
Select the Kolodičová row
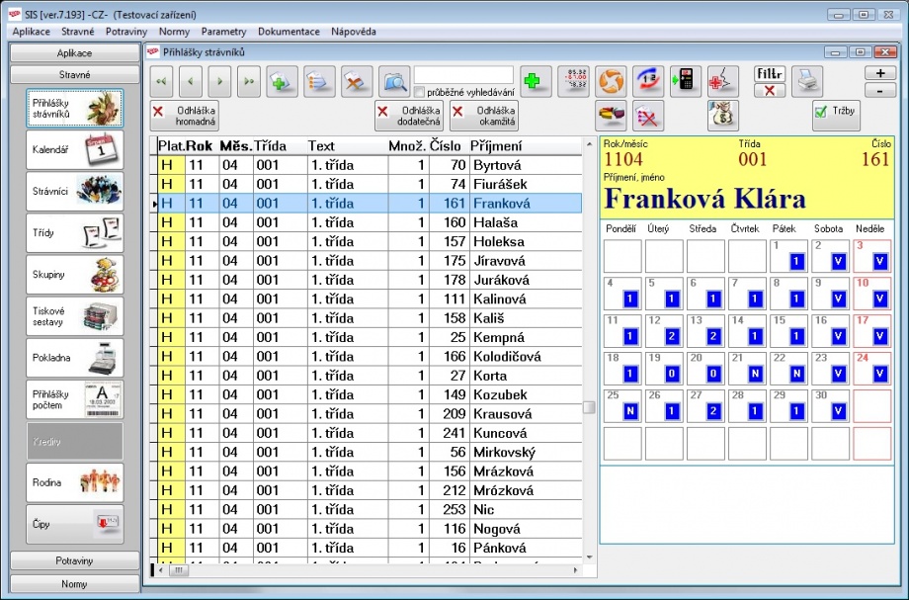(x=370, y=357)
